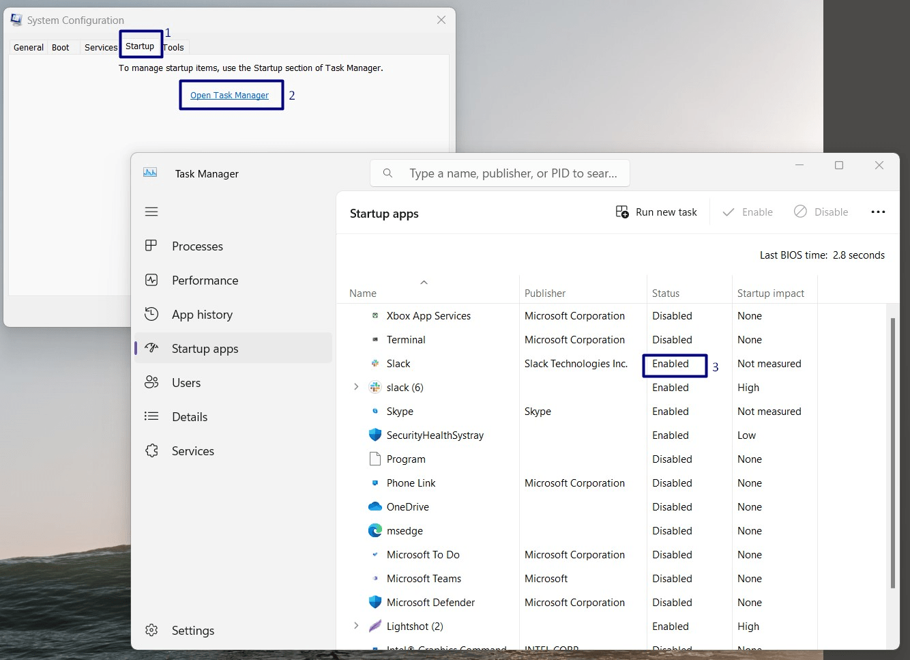
Task: Click the Task Manager title bar icon
Action: 150,173
